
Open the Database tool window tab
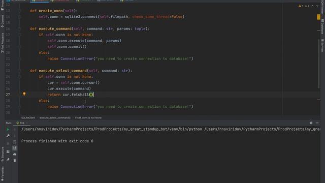pyautogui.click(x=322, y=26)
